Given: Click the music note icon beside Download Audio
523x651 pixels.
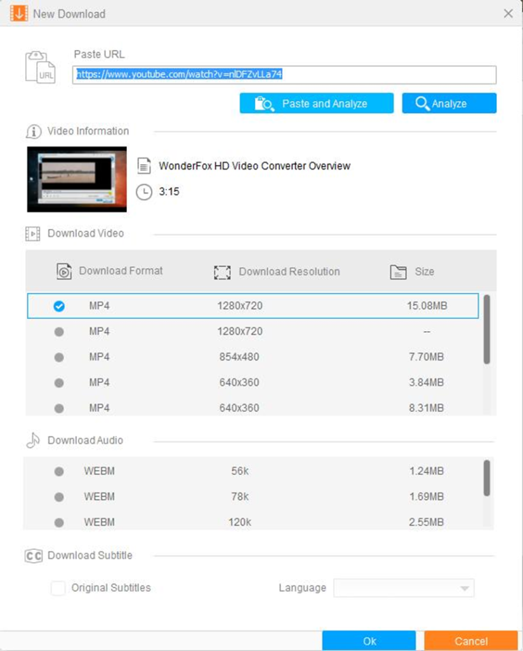Looking at the screenshot, I should (33, 440).
